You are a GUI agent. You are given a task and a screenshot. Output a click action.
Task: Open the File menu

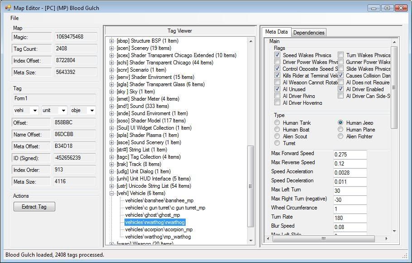pos(14,18)
